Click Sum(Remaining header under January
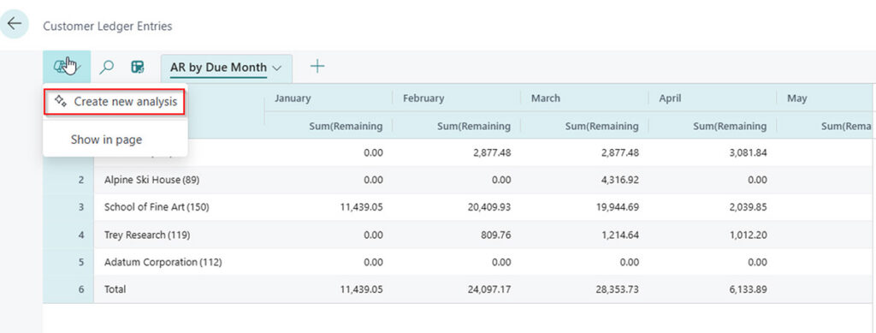The image size is (876, 333). (x=346, y=127)
